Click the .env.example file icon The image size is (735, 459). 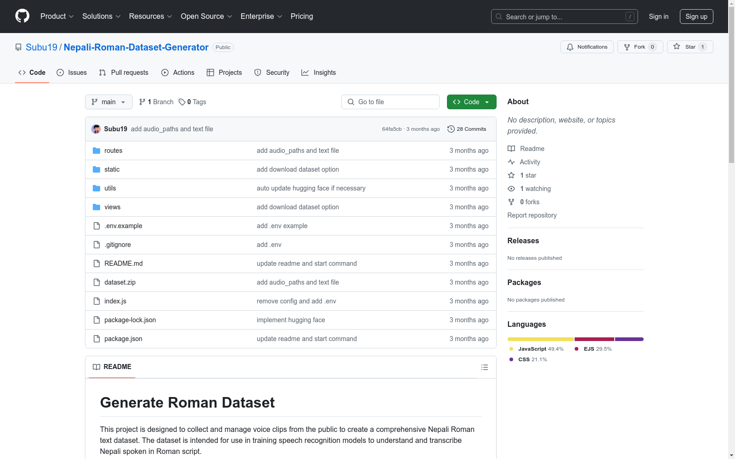(96, 226)
